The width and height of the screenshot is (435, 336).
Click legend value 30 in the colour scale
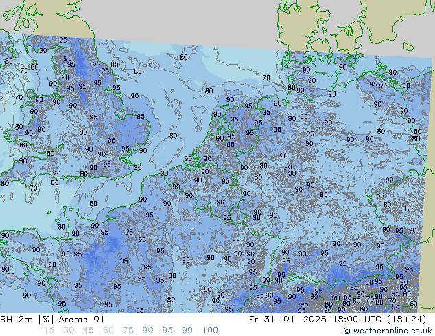(x=69, y=331)
